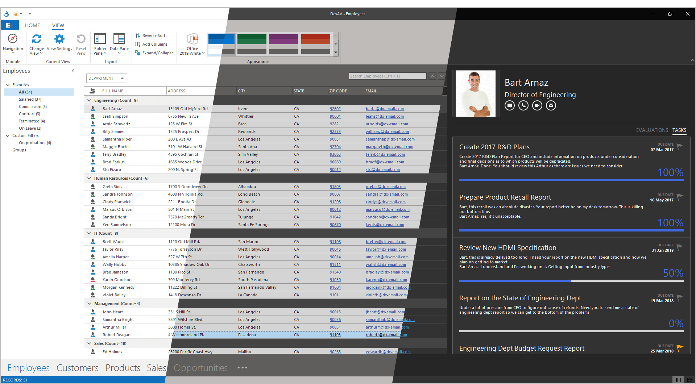Call Bart Arnaz via the phone icon
Viewport: 696px width, 384px height.
pos(523,105)
